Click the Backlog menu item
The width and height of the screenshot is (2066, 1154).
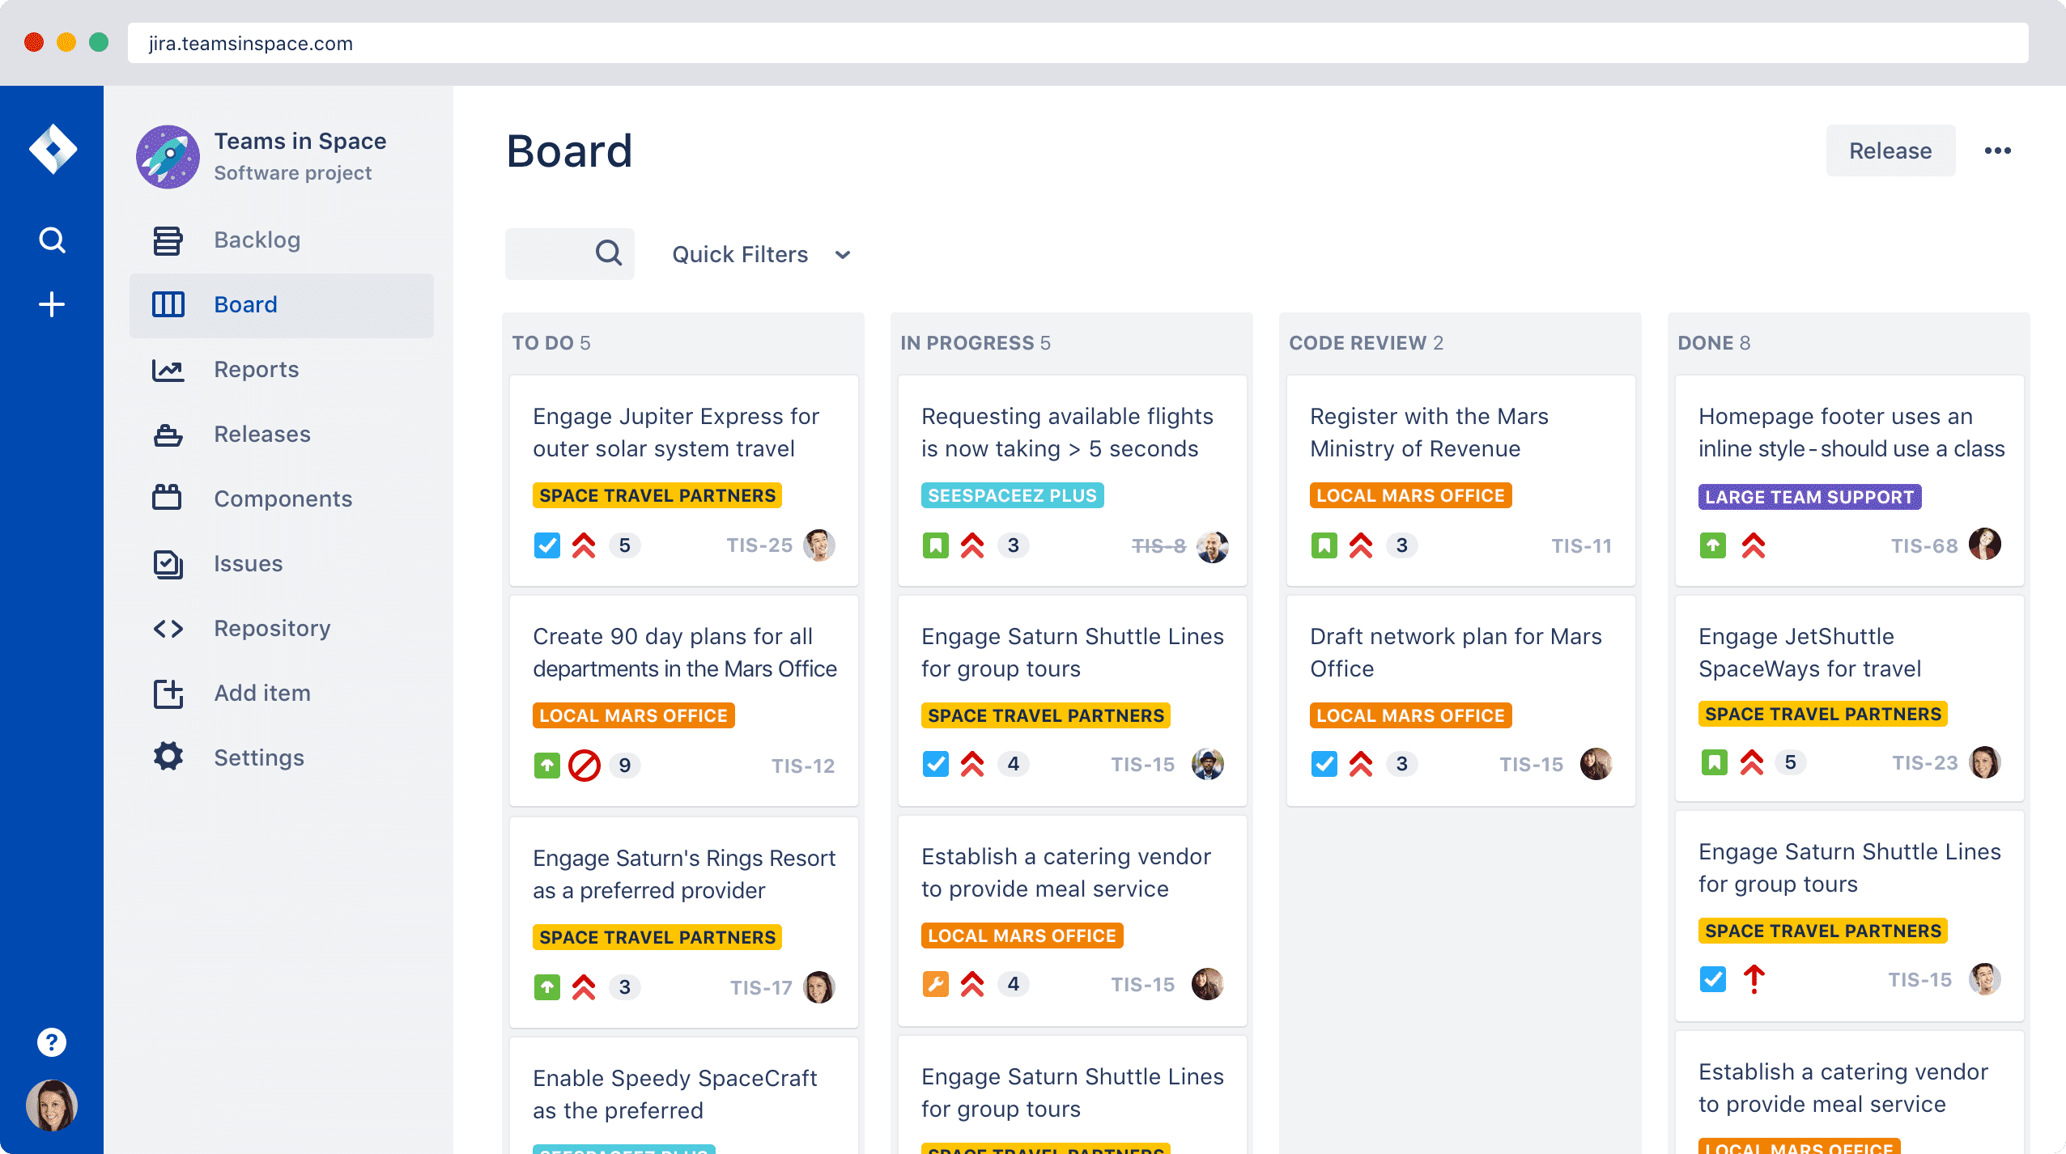(x=257, y=238)
